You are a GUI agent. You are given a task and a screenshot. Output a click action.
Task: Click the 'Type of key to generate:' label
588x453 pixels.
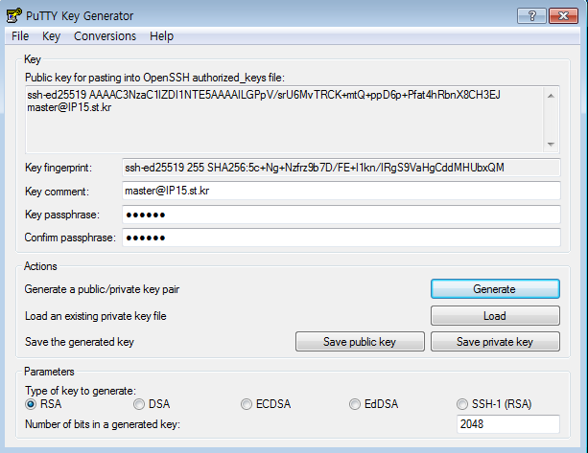pos(81,391)
